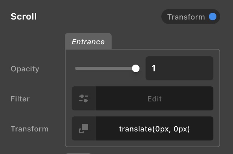The image size is (233, 154).
Task: Toggle the Transform switch in Scroll header
Action: (x=190, y=17)
